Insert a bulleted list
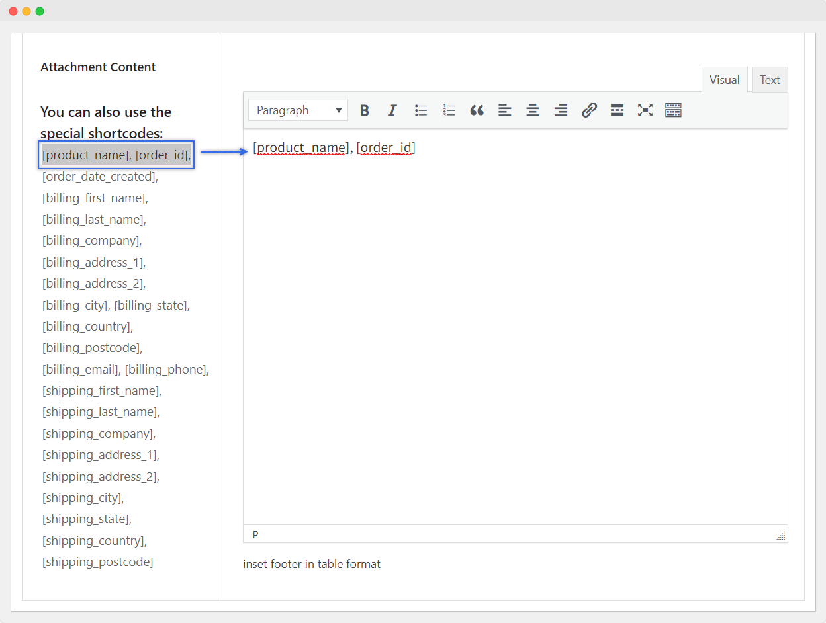This screenshot has width=826, height=623. point(420,110)
